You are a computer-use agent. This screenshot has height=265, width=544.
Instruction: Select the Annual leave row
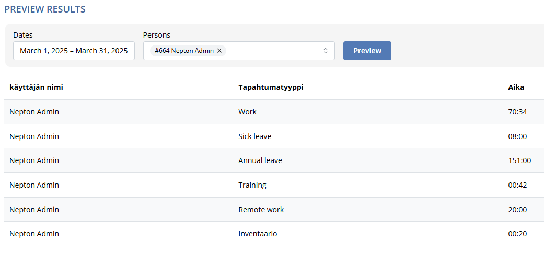[274, 160]
